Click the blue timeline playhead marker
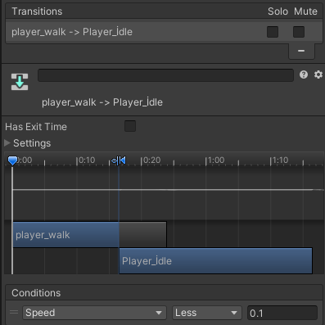The height and width of the screenshot is (325, 325). point(12,160)
